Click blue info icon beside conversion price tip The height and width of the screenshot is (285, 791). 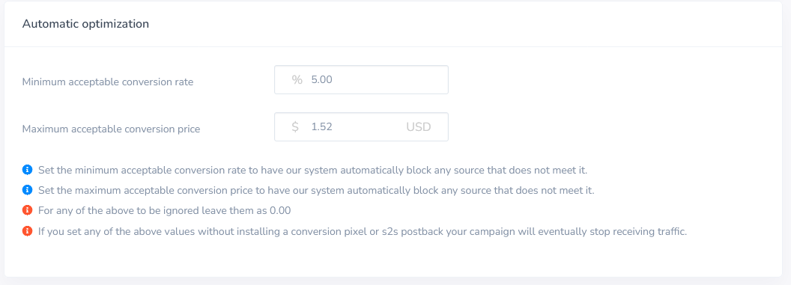[x=27, y=190]
